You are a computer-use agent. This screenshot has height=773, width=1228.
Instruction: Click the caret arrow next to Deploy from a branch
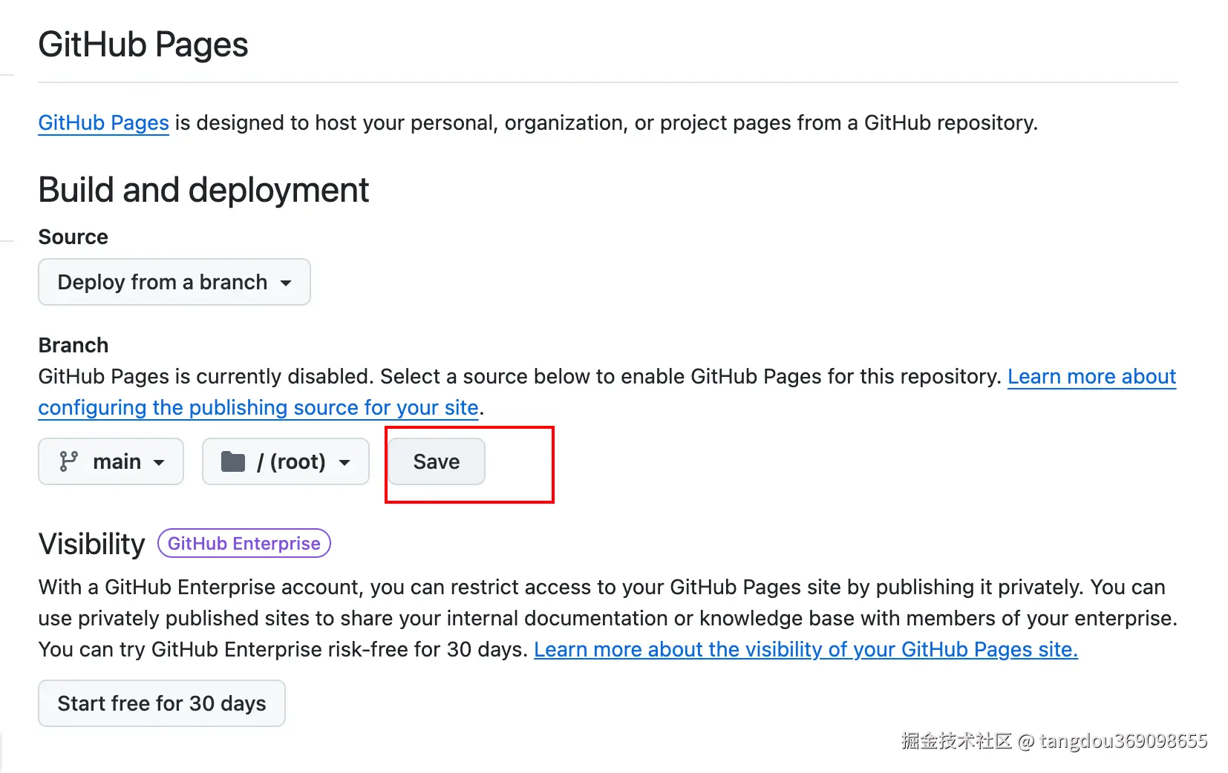coord(286,283)
